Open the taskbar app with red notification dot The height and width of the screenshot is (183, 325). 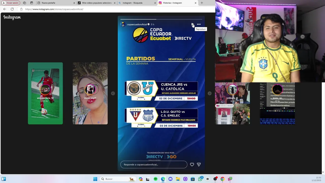[215, 179]
